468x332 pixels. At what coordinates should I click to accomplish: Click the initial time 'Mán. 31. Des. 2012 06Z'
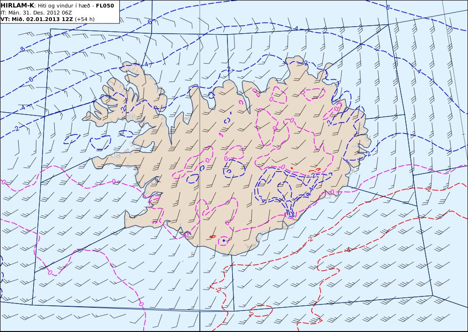[40, 13]
